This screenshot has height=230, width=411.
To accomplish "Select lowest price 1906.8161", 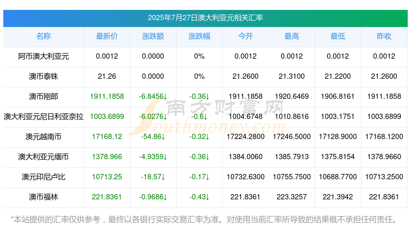I will click(x=338, y=97).
